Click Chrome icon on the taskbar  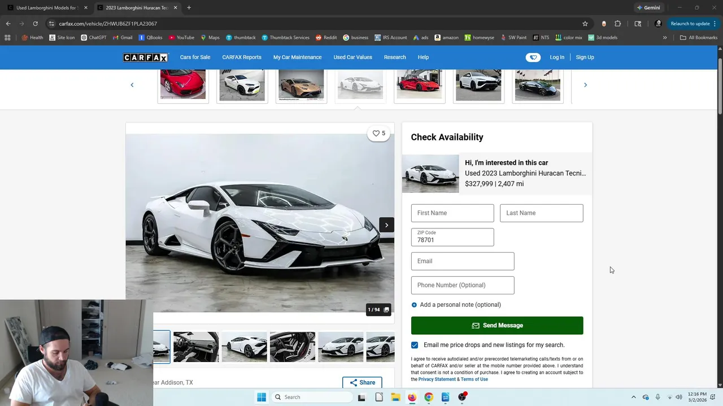pos(429,397)
